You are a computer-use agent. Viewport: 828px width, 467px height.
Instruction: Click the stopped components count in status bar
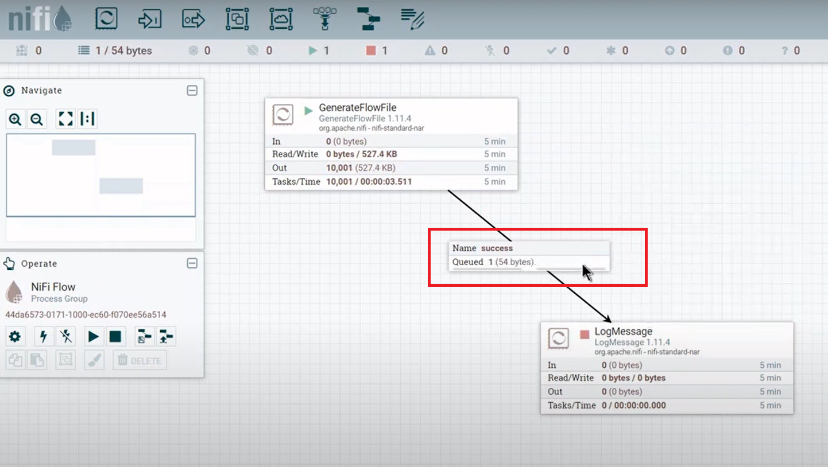pos(377,50)
